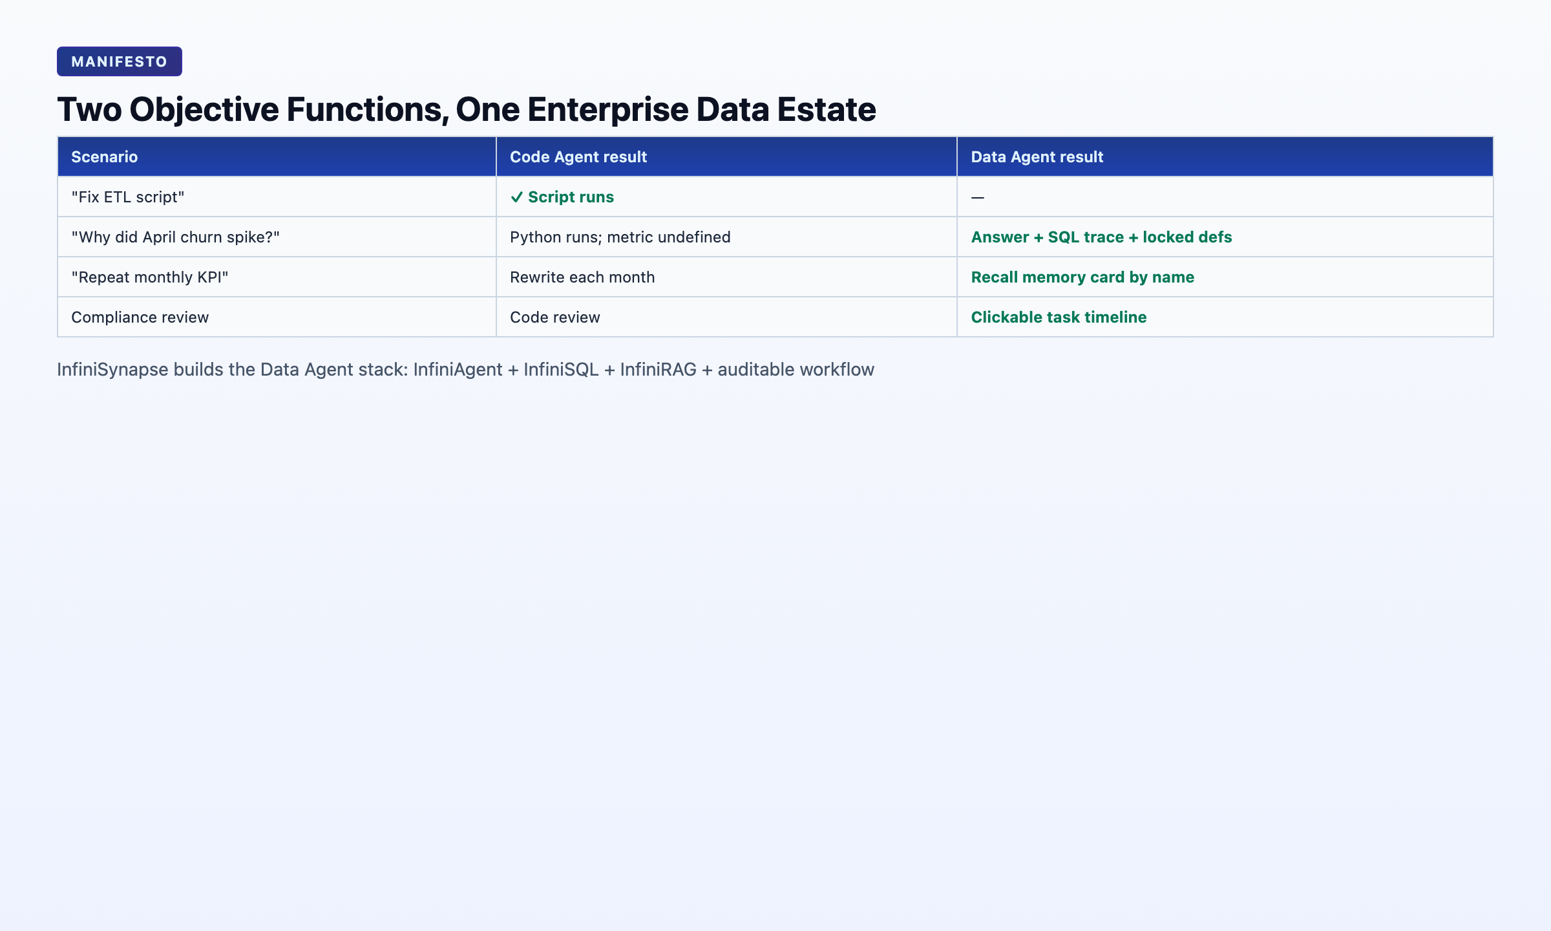Click the 'Code review' cell

(x=726, y=317)
